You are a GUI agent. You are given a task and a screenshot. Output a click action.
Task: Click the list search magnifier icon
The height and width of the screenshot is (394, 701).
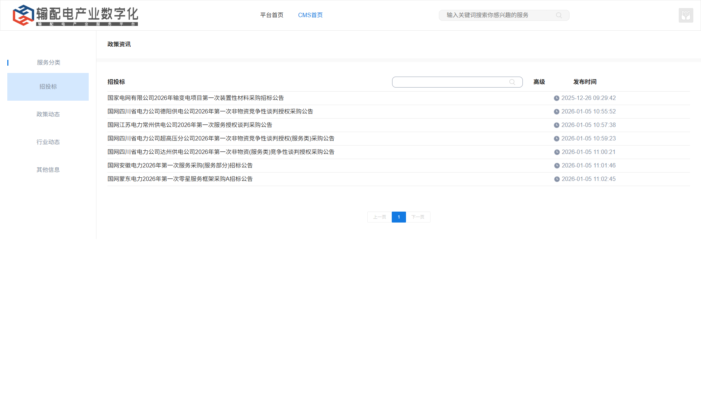coord(512,82)
